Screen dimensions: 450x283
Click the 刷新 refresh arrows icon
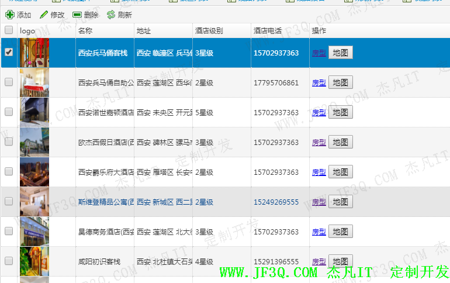pyautogui.click(x=111, y=15)
